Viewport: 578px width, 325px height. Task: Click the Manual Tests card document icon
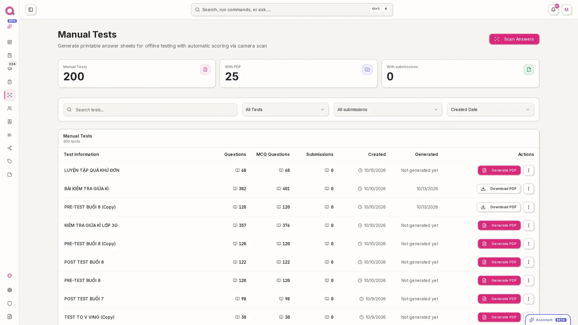click(205, 70)
